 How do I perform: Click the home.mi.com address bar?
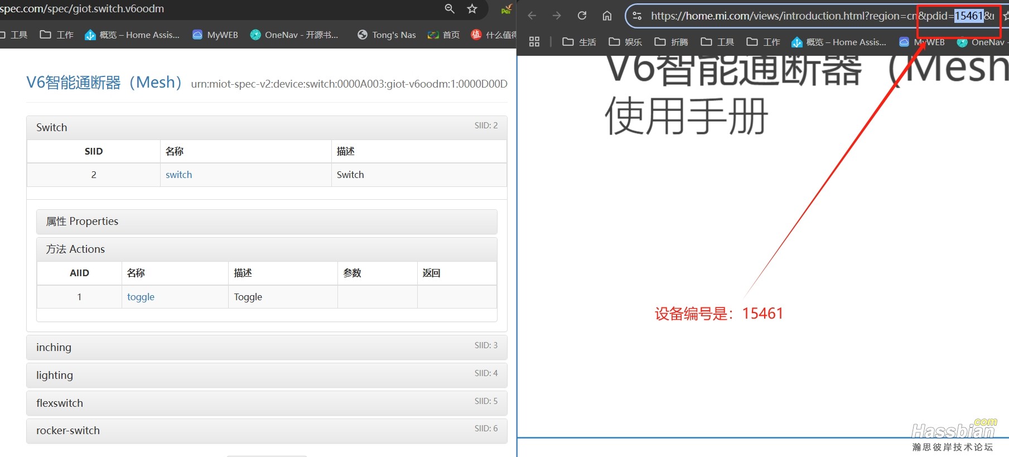(x=823, y=16)
